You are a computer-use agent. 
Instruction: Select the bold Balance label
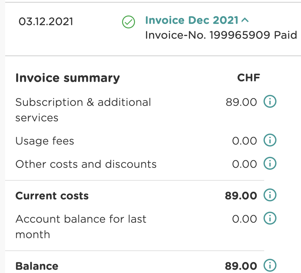37,266
